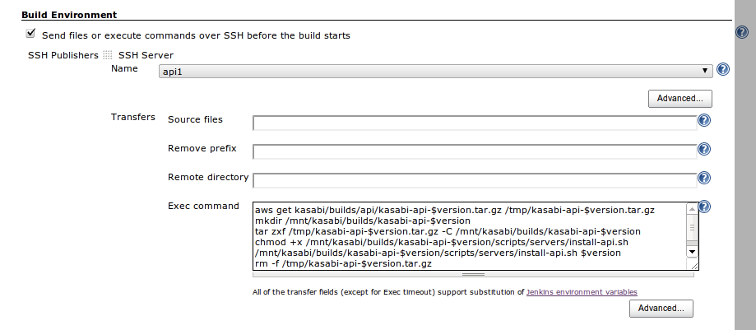Click the Exec command scrollbar down arrow
This screenshot has height=330, width=756.
click(x=692, y=251)
